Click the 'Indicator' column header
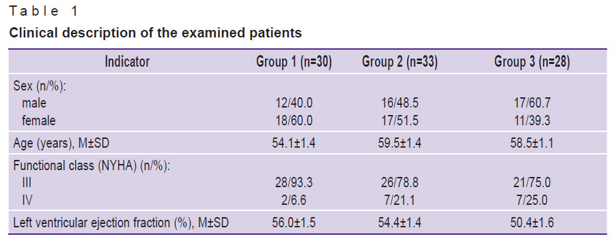 click(127, 62)
